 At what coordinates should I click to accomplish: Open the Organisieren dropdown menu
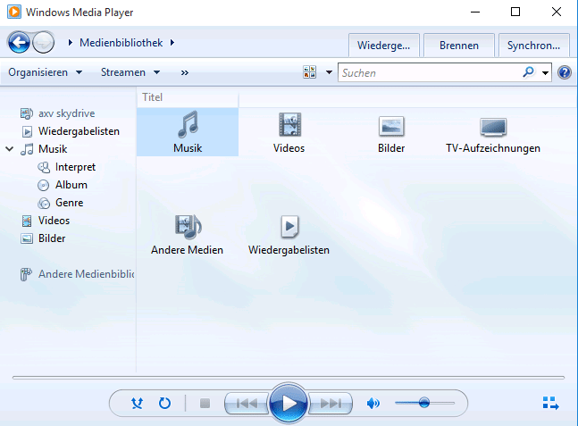[x=45, y=72]
